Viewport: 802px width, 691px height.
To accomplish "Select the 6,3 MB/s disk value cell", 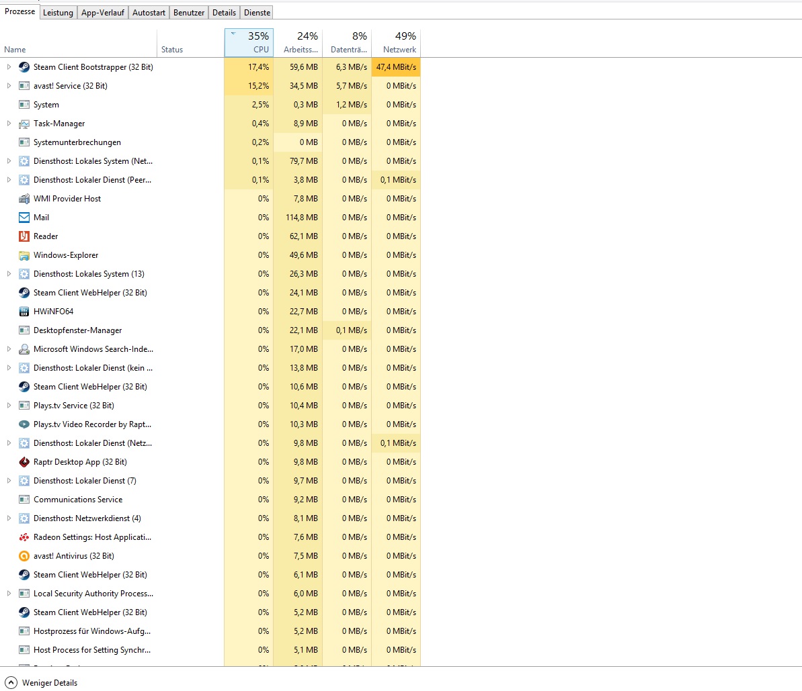I will click(x=348, y=67).
